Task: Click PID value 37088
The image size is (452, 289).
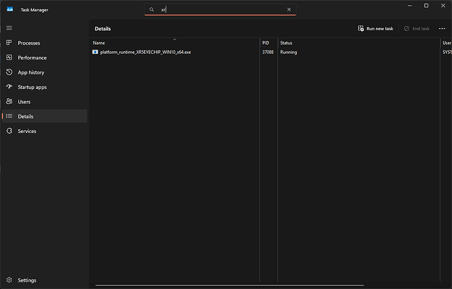Action: [268, 52]
